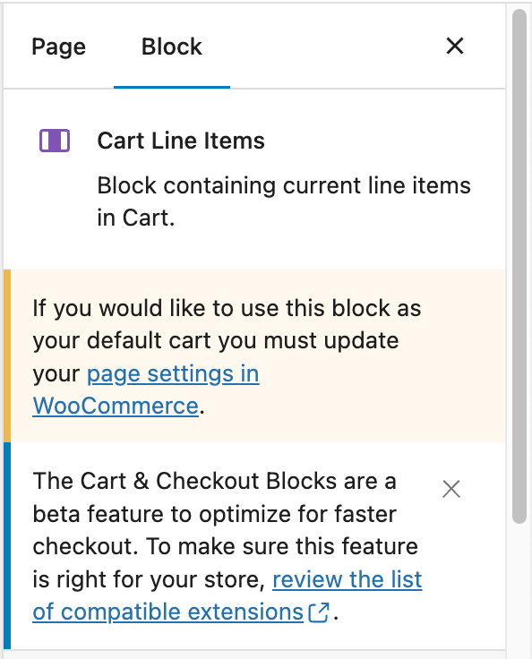Open the 'page settings in' link

point(173,373)
